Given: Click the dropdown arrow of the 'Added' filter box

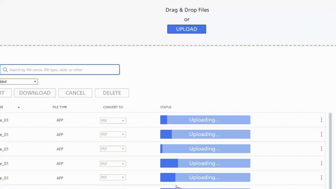Looking at the screenshot, I should point(35,82).
